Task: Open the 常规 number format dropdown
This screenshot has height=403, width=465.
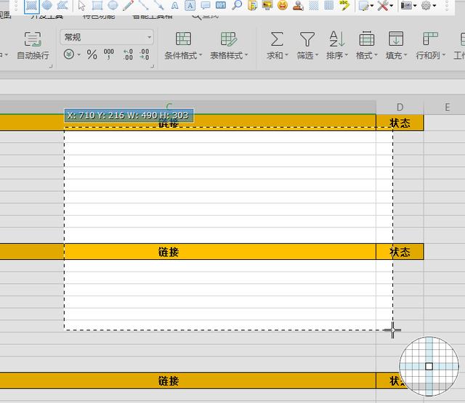Action: click(x=107, y=37)
